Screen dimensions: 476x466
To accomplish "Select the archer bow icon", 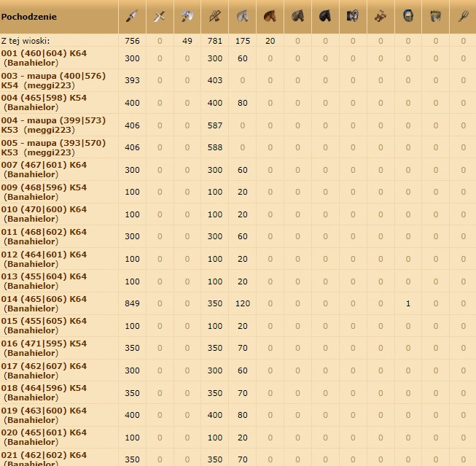I will [x=214, y=16].
